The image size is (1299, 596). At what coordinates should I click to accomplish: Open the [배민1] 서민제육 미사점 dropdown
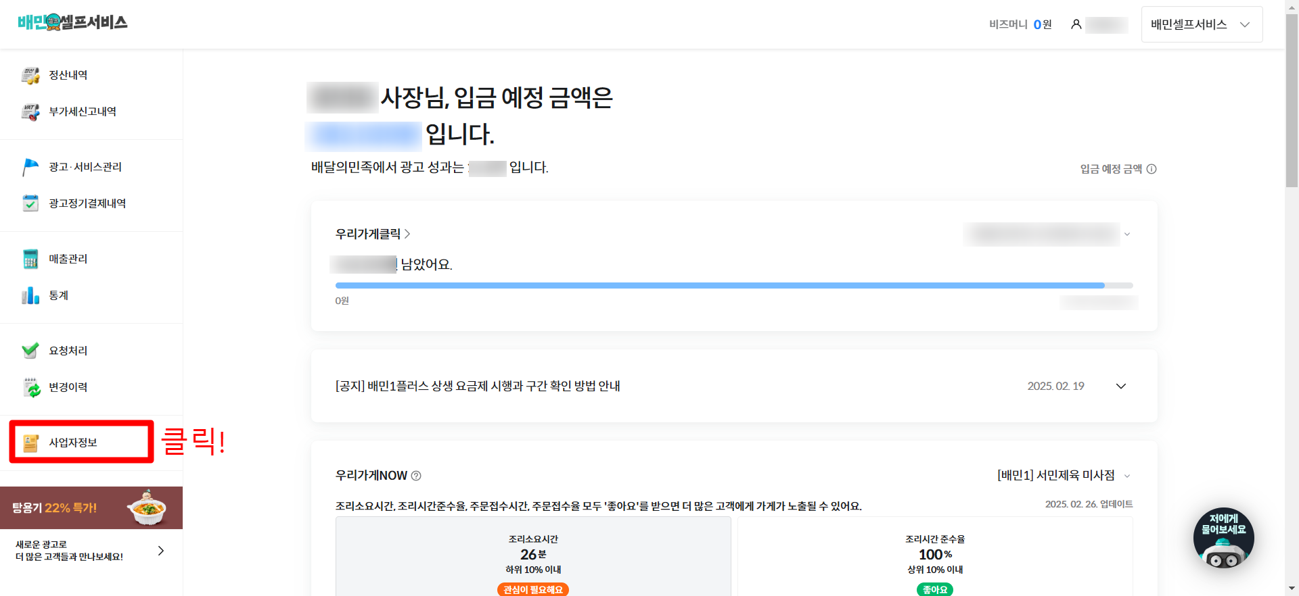pyautogui.click(x=1064, y=476)
